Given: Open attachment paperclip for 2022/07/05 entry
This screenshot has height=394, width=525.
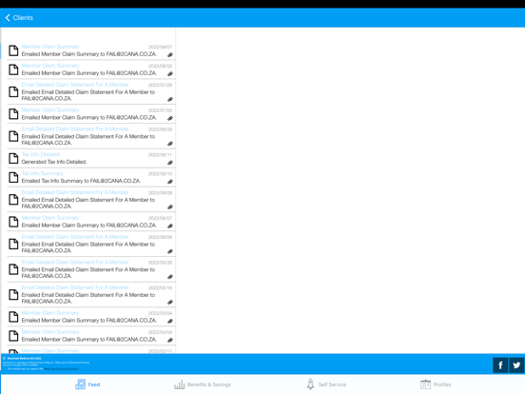Looking at the screenshot, I should point(170,118).
